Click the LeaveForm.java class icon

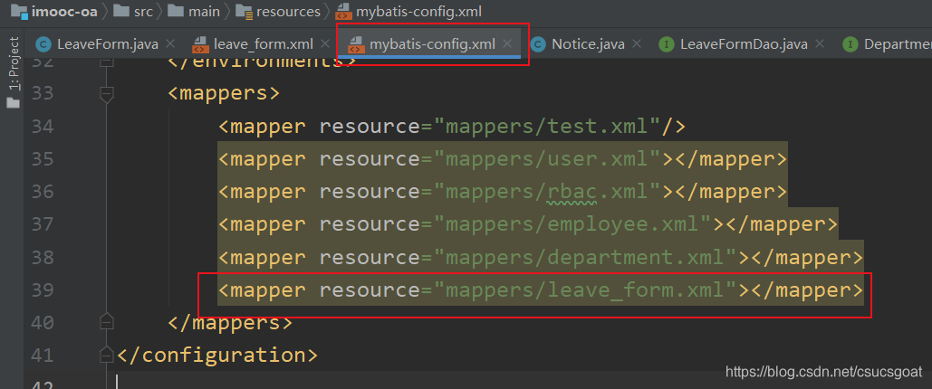click(43, 44)
